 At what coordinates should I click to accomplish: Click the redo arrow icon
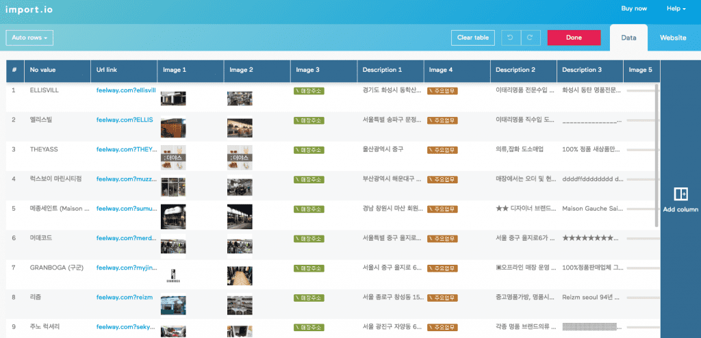pyautogui.click(x=531, y=38)
